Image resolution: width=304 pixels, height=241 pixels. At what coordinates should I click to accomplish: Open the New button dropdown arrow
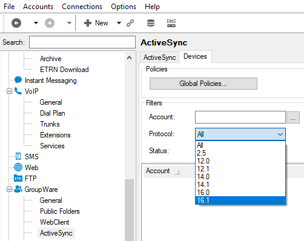pyautogui.click(x=119, y=23)
